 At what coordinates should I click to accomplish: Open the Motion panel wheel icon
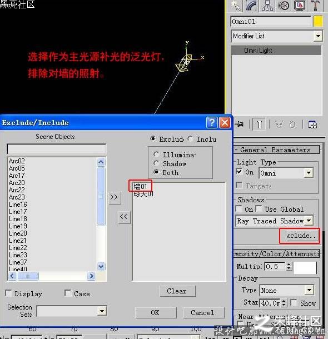tap(284, 6)
